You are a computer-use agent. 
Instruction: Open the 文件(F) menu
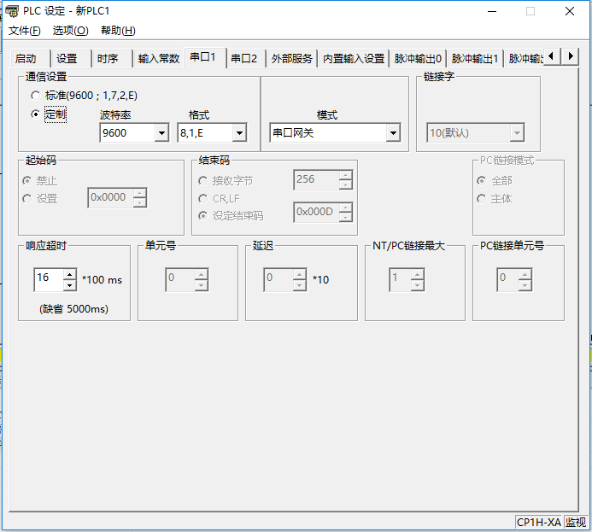click(x=25, y=31)
